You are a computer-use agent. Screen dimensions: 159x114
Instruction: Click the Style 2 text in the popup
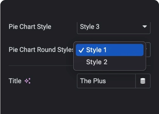97,62
